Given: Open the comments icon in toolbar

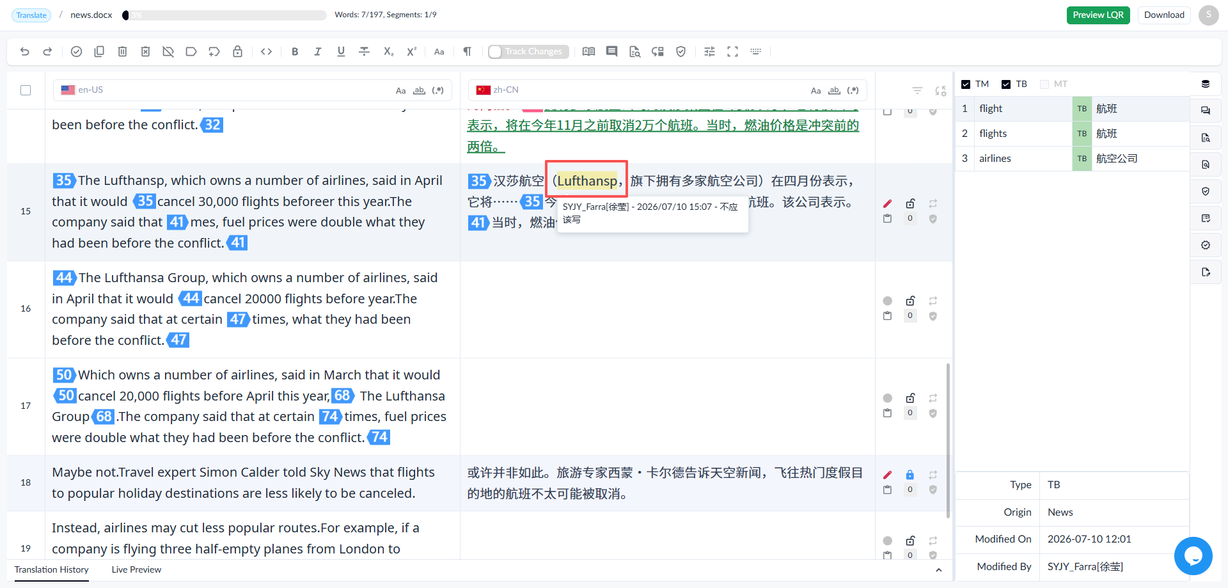Looking at the screenshot, I should coord(612,52).
